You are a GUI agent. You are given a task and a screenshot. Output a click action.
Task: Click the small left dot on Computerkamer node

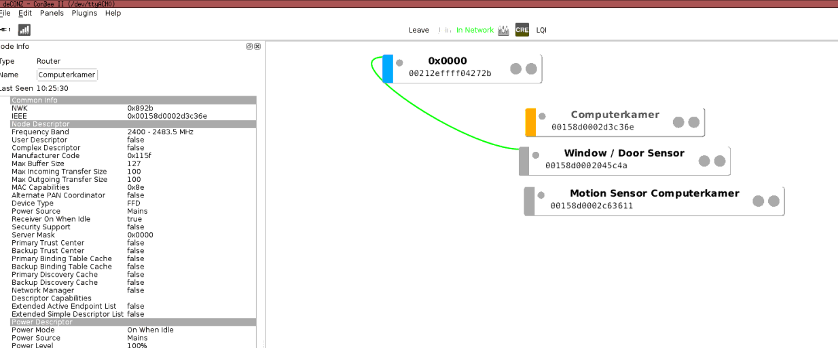[x=542, y=116]
